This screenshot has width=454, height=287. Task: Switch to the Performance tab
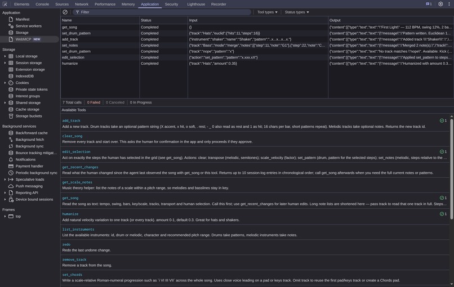point(105,4)
